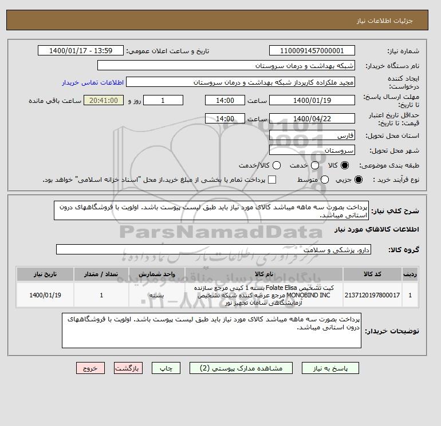Click the goods group field دارو، پزشکی و سلامت

[x=214, y=249]
